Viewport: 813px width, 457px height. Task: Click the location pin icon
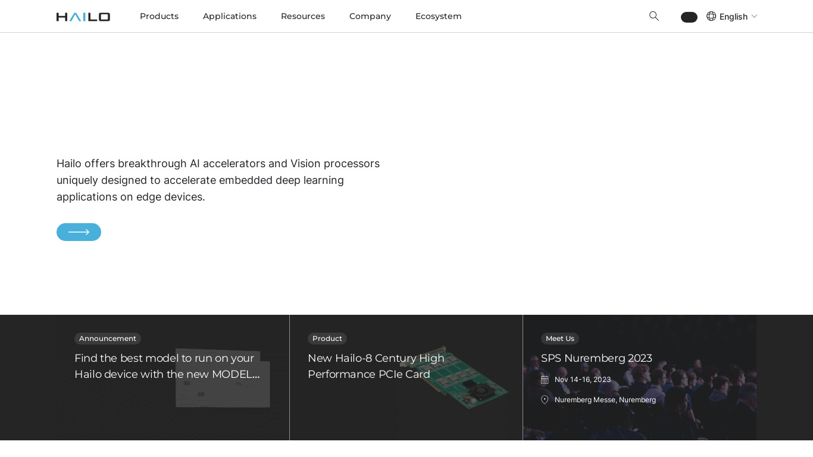click(x=545, y=400)
